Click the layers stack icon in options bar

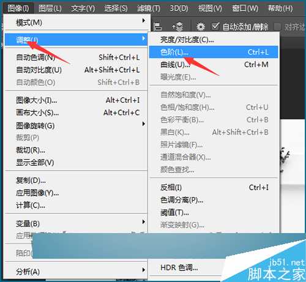pos(178,26)
